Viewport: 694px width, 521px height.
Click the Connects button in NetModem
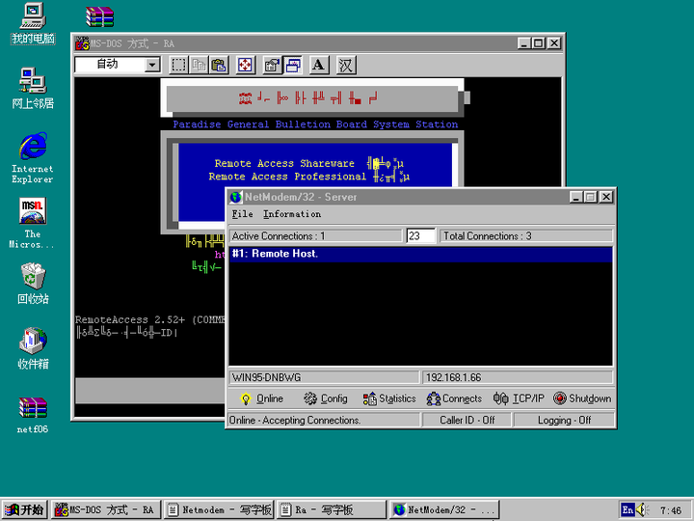click(x=454, y=398)
